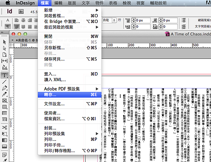211x162 pixels.
Task: Choose 置入... menu item
Action: [69, 74]
